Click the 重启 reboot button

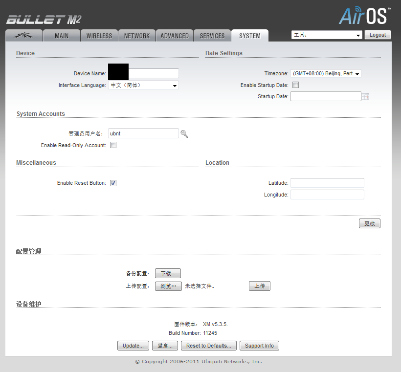pos(165,346)
